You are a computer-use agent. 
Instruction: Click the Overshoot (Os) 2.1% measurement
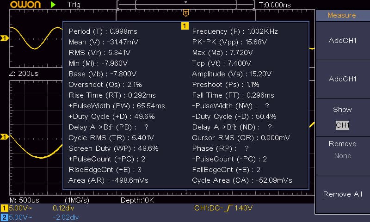tap(105, 85)
